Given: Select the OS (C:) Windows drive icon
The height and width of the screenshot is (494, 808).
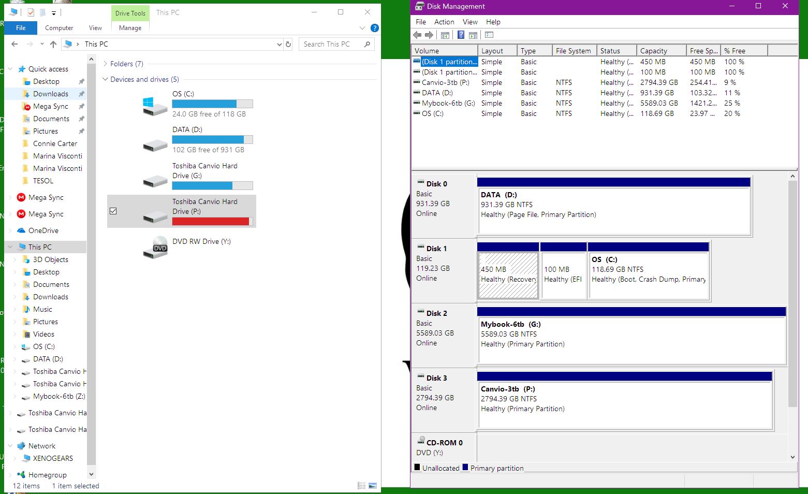Looking at the screenshot, I should 155,106.
